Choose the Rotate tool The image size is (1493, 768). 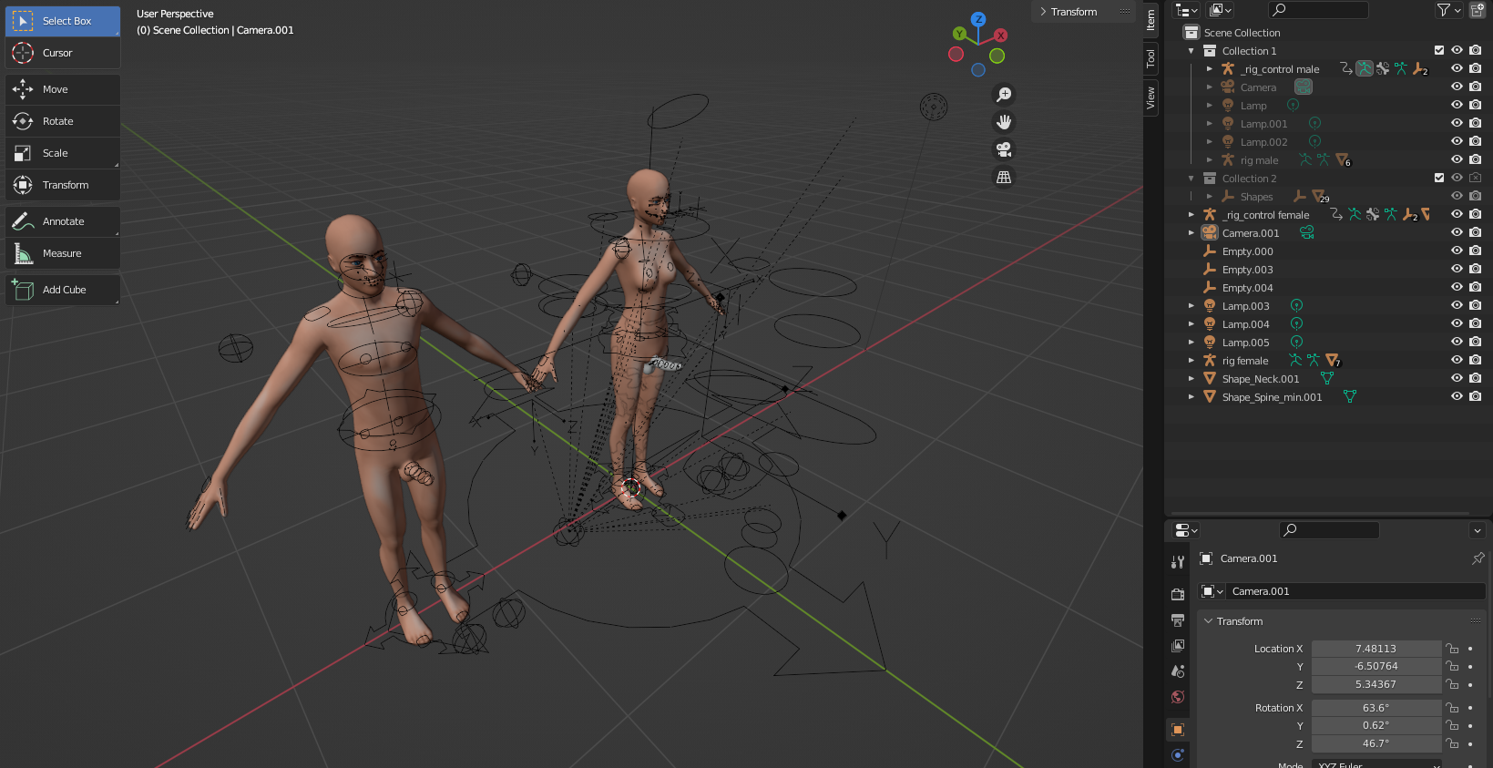click(x=63, y=121)
